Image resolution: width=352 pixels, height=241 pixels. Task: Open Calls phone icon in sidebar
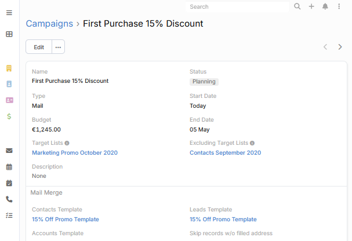[x=9, y=199]
